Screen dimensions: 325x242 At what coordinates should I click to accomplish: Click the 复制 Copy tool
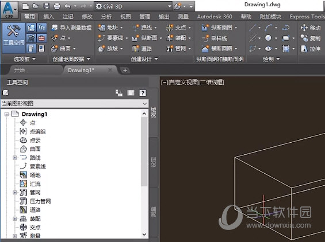coord(311,38)
